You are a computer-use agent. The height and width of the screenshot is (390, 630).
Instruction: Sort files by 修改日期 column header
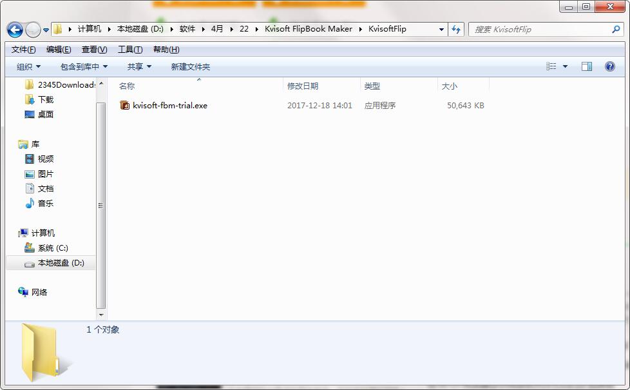[x=303, y=86]
